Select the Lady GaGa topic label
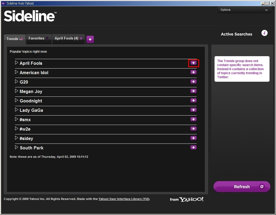 click(x=31, y=110)
